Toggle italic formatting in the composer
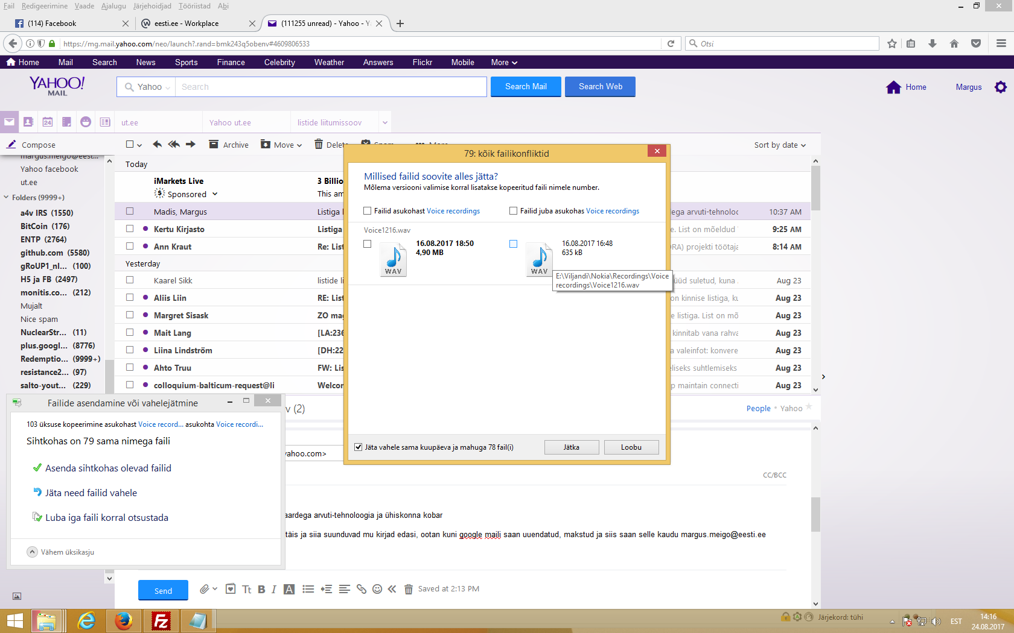 point(274,590)
